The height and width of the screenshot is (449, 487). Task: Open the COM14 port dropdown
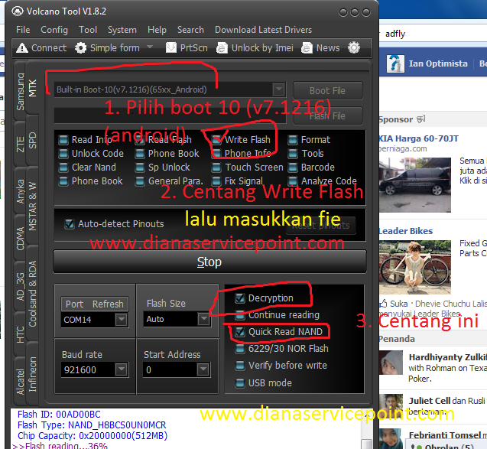(x=121, y=320)
